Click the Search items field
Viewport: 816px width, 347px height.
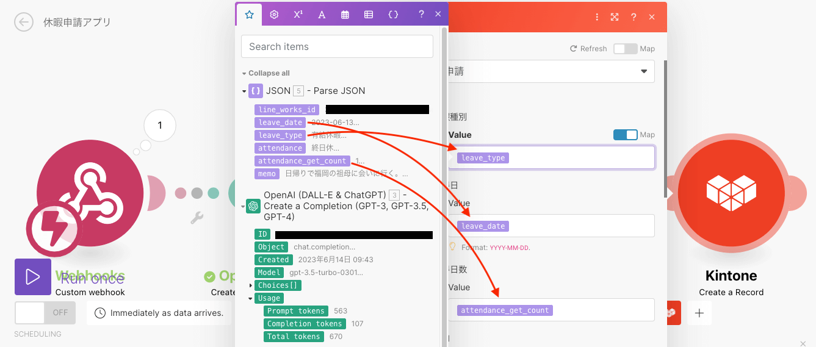click(337, 46)
